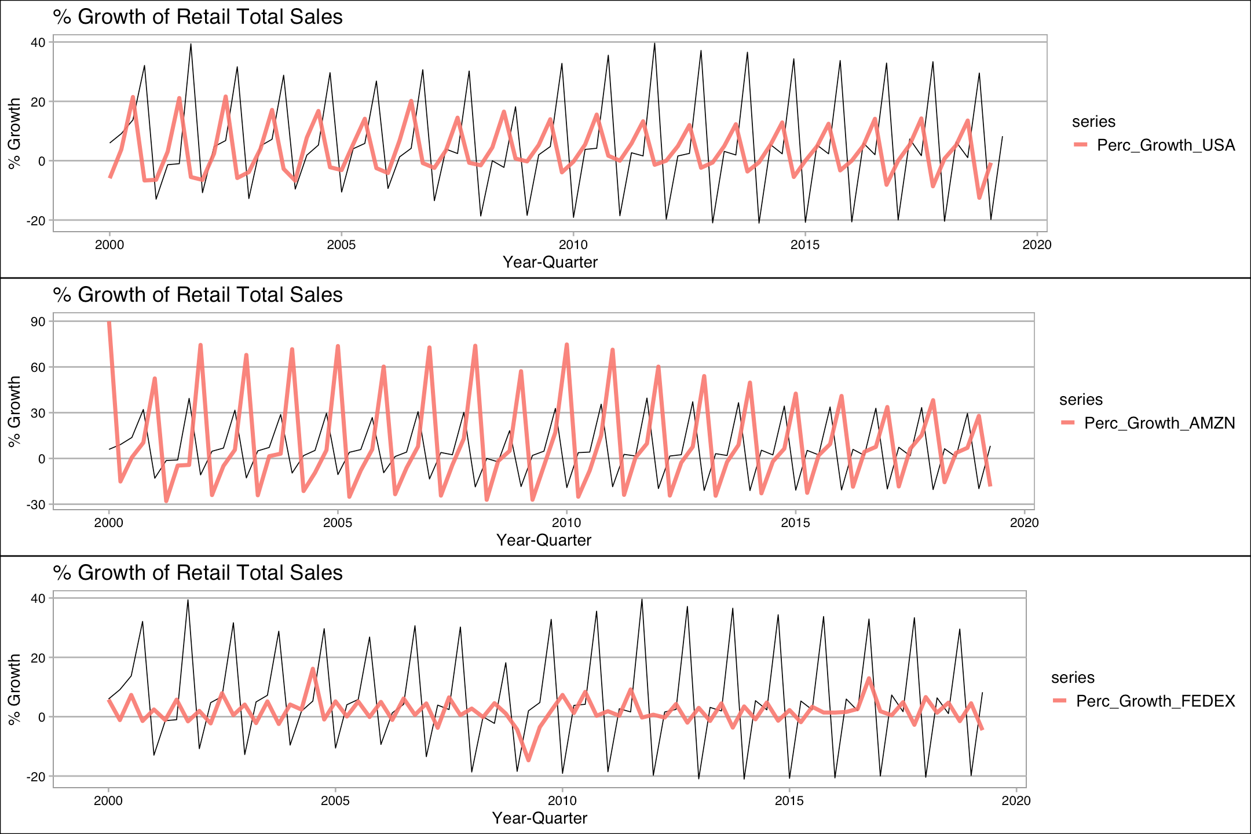
Task: Click Year-Quarter axis label under FEDEX chart
Action: (x=539, y=818)
